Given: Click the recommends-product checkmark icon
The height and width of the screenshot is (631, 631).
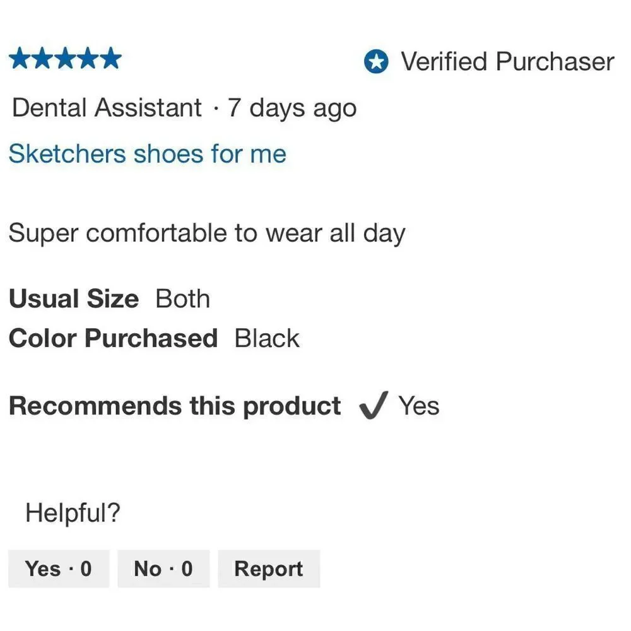Looking at the screenshot, I should pyautogui.click(x=374, y=405).
